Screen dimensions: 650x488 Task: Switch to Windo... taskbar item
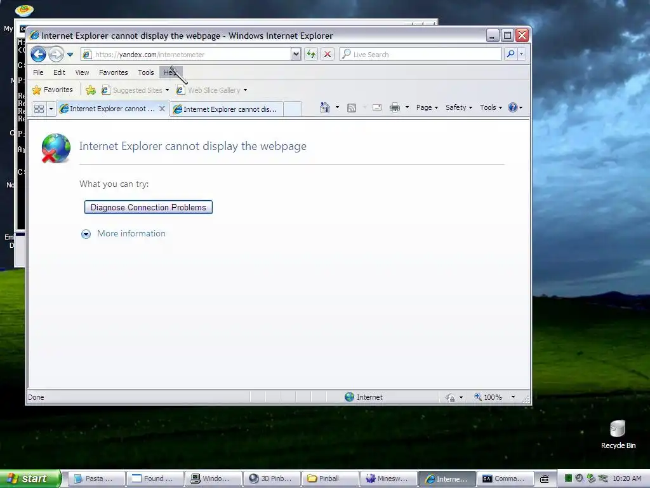[x=213, y=478]
